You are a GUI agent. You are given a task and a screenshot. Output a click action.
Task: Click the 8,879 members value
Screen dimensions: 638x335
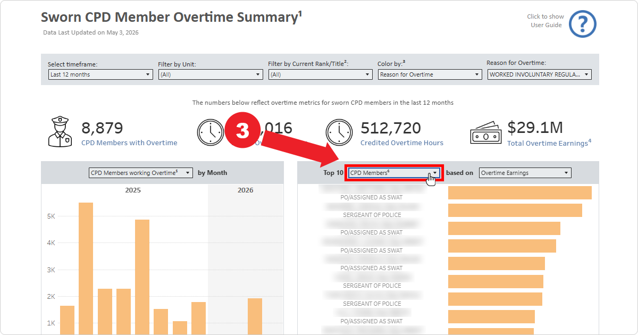(102, 128)
